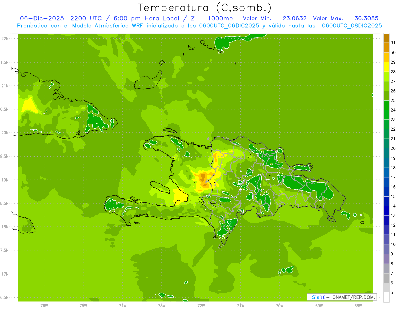
Task: Click the legend value '5'
Action: 392,292
